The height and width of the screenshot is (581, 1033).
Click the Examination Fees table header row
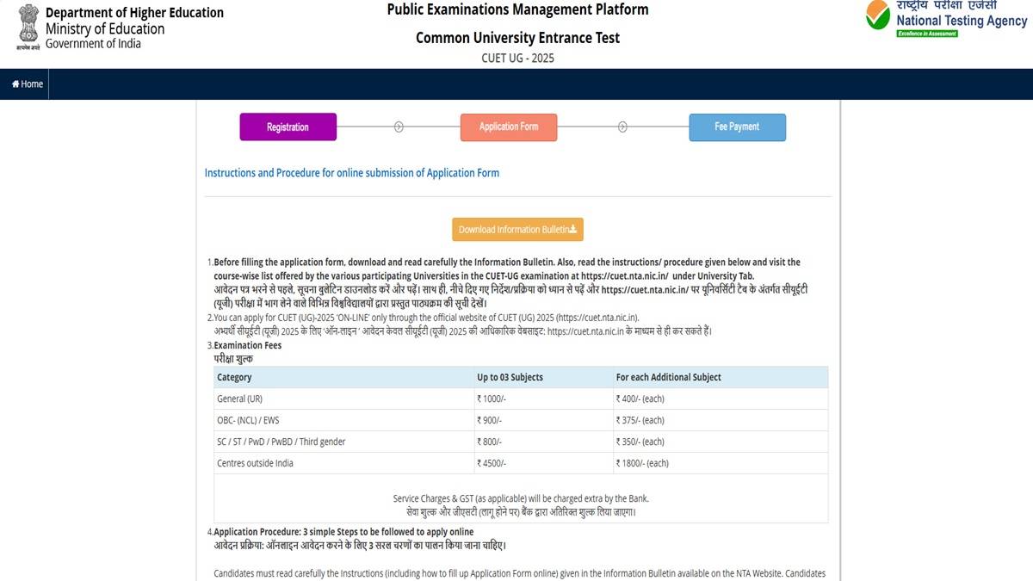516,377
